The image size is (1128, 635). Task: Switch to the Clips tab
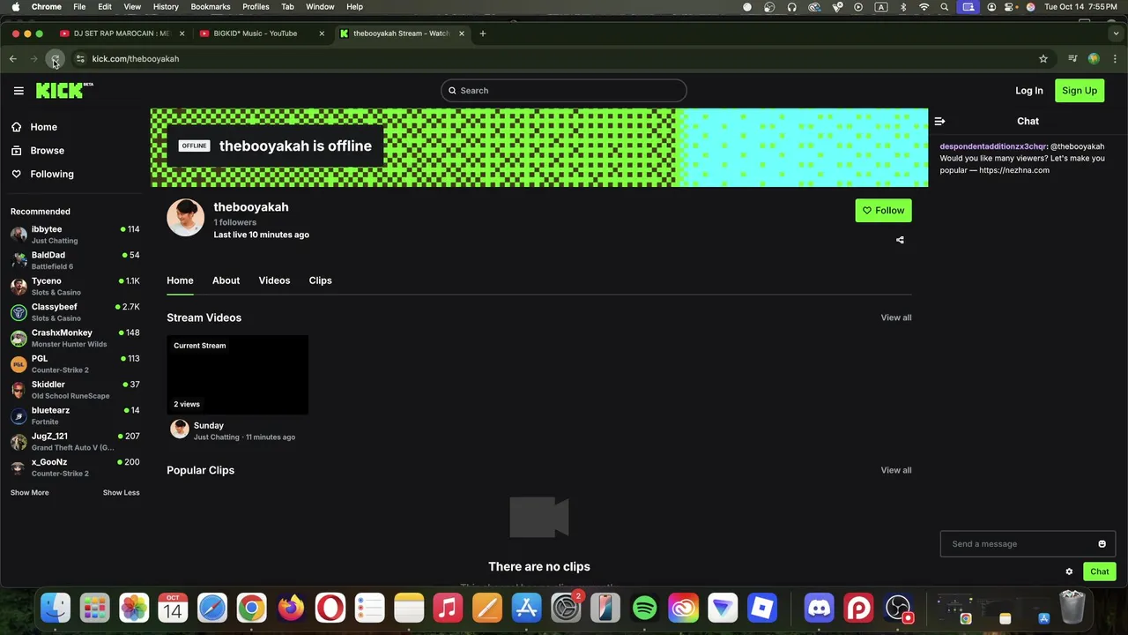320,280
